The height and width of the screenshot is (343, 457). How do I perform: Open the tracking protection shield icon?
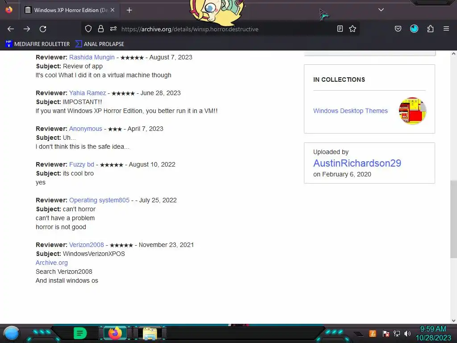tap(88, 29)
